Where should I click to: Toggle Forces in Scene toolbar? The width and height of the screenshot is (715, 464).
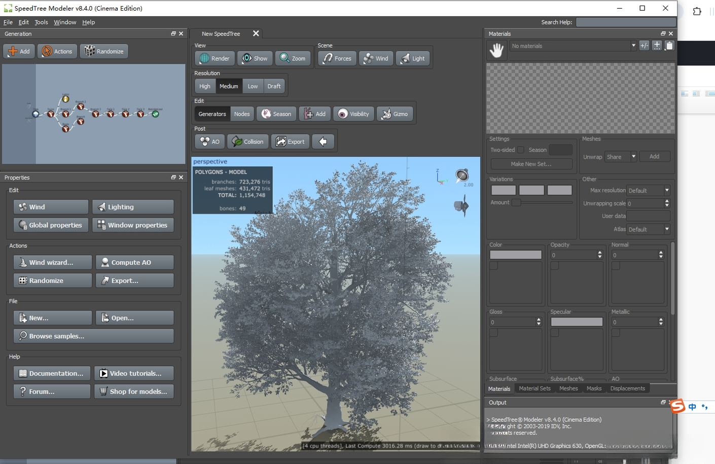337,58
